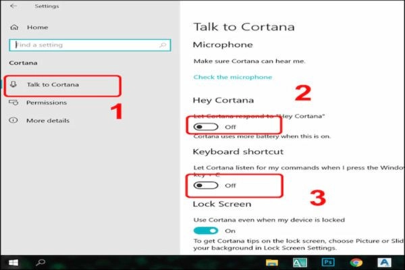Go to More details page
Image resolution: width=405 pixels, height=270 pixels.
(47, 120)
